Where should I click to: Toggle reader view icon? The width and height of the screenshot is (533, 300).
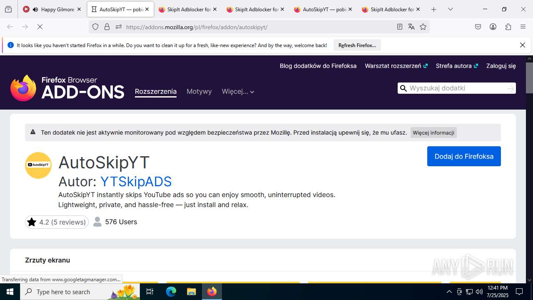click(400, 27)
